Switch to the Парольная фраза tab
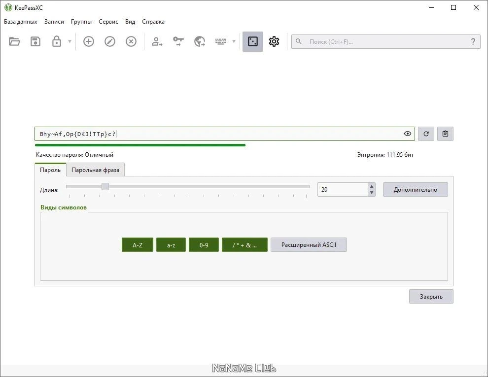Screen dimensions: 488x377 pos(95,170)
